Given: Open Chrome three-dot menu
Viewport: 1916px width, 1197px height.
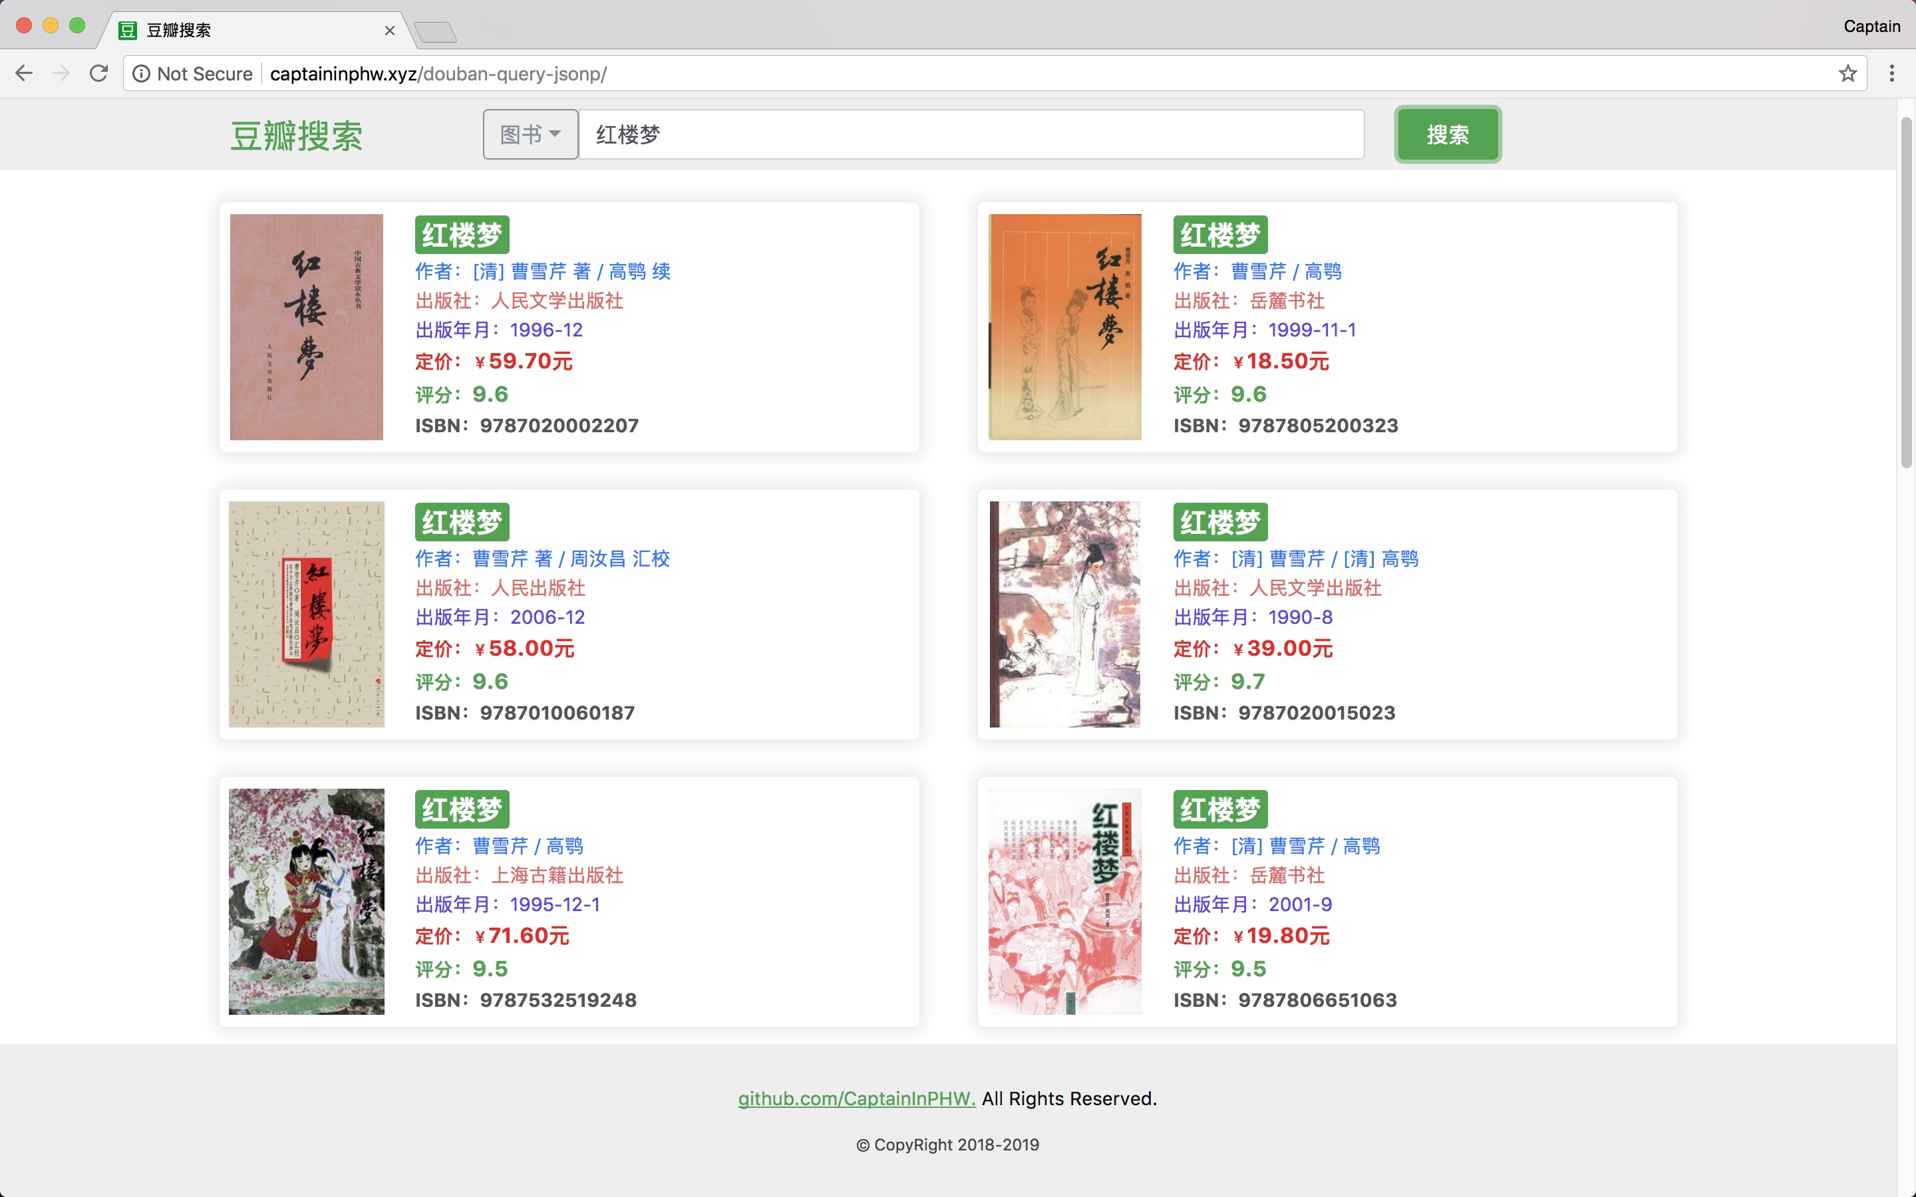Looking at the screenshot, I should pos(1891,74).
